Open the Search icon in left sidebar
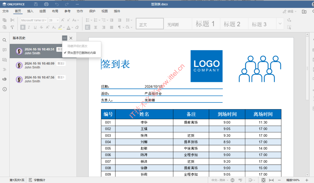314x183 pixels. tap(5, 40)
